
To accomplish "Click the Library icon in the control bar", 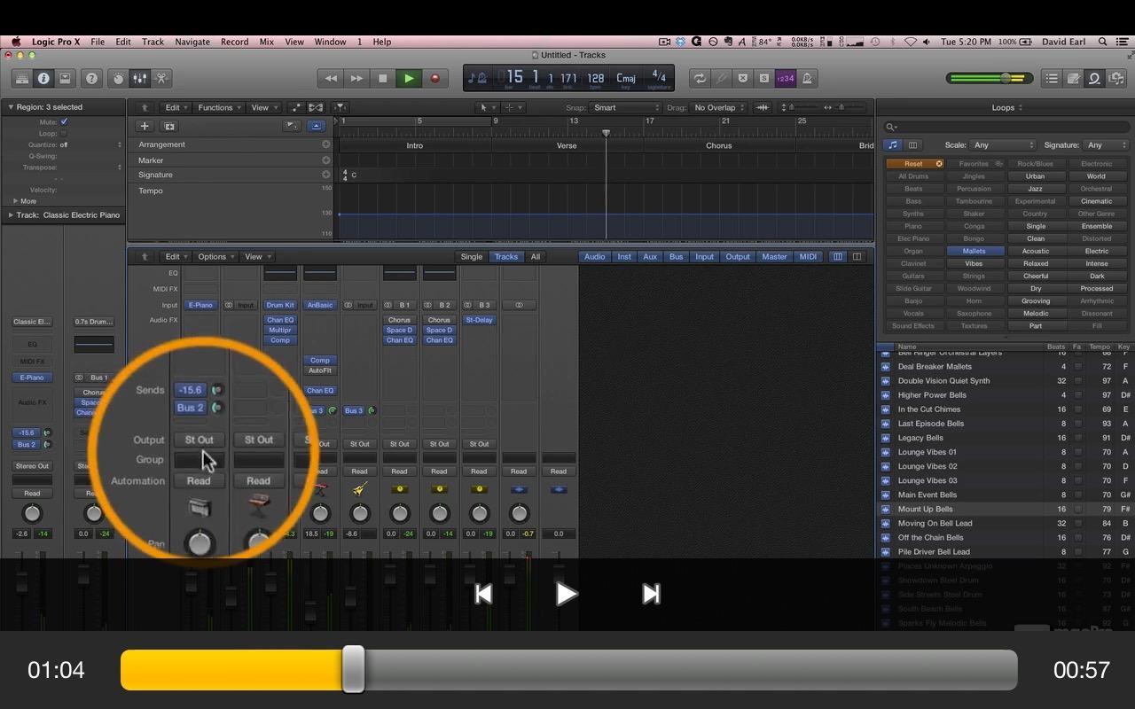I will (x=22, y=78).
